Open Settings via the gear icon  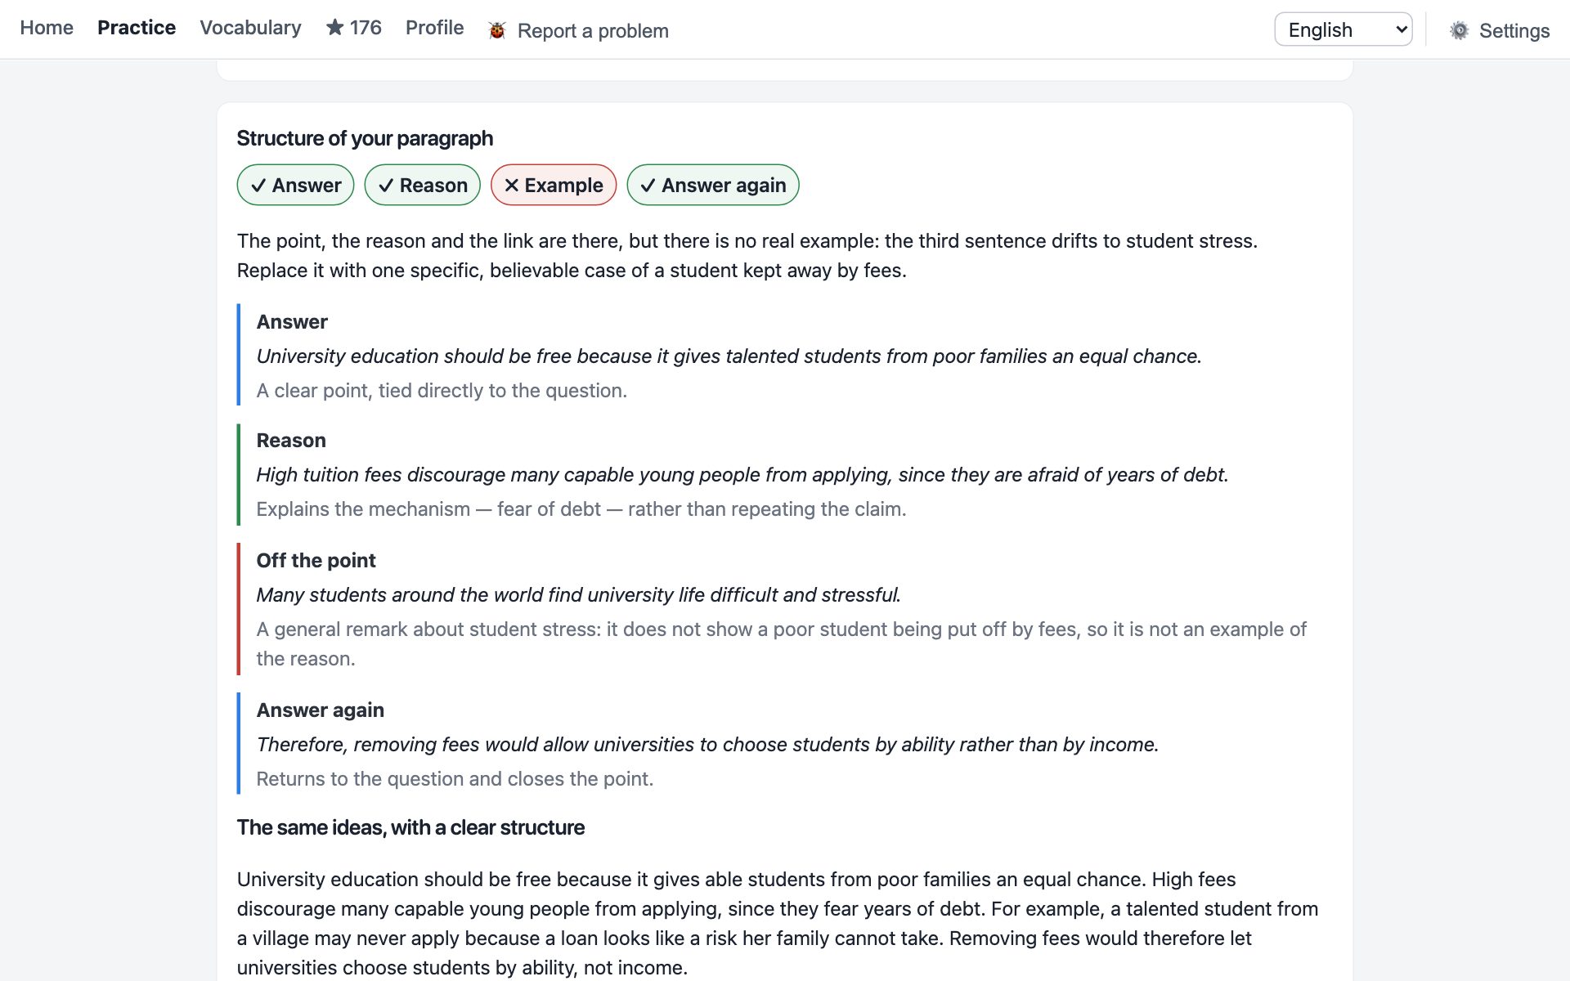pyautogui.click(x=1460, y=30)
